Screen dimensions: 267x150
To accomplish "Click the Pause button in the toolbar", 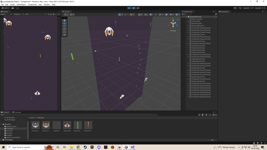I will (133, 8).
